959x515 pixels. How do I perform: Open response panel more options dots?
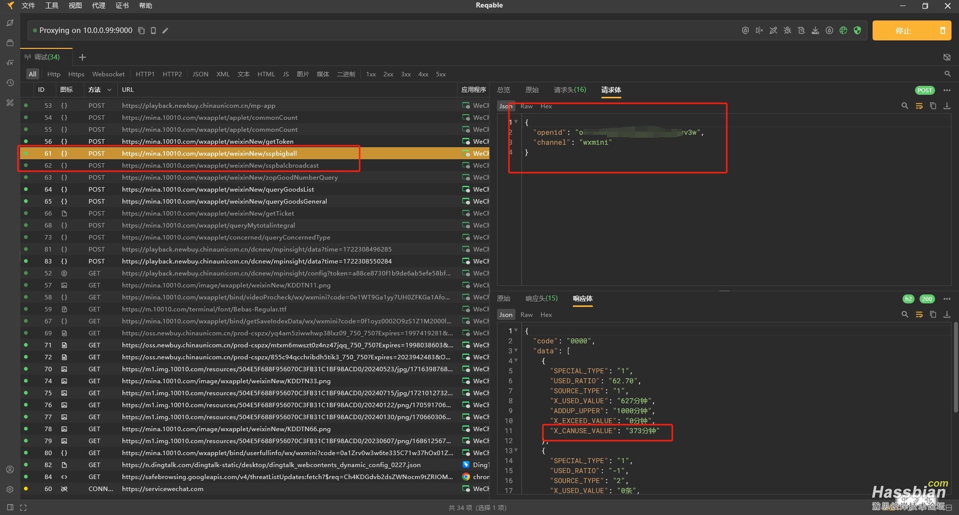(947, 299)
